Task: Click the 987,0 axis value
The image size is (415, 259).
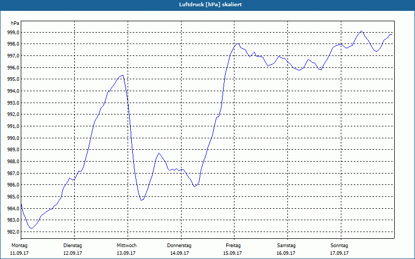Action: point(15,174)
